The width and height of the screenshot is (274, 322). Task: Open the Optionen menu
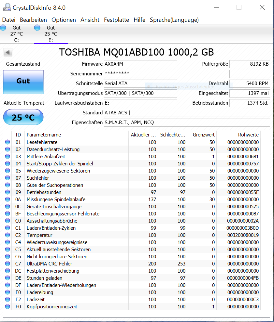click(x=64, y=20)
